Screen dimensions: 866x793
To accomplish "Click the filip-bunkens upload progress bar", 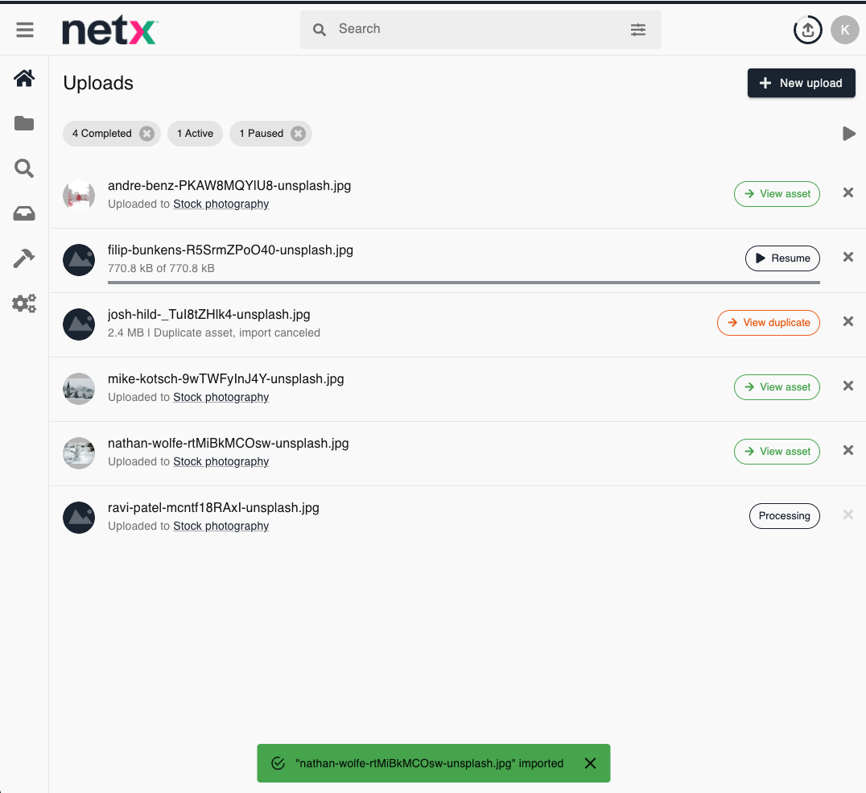I will coord(464,283).
